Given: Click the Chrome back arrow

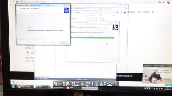Looking at the screenshot, I should (x=10, y=2).
